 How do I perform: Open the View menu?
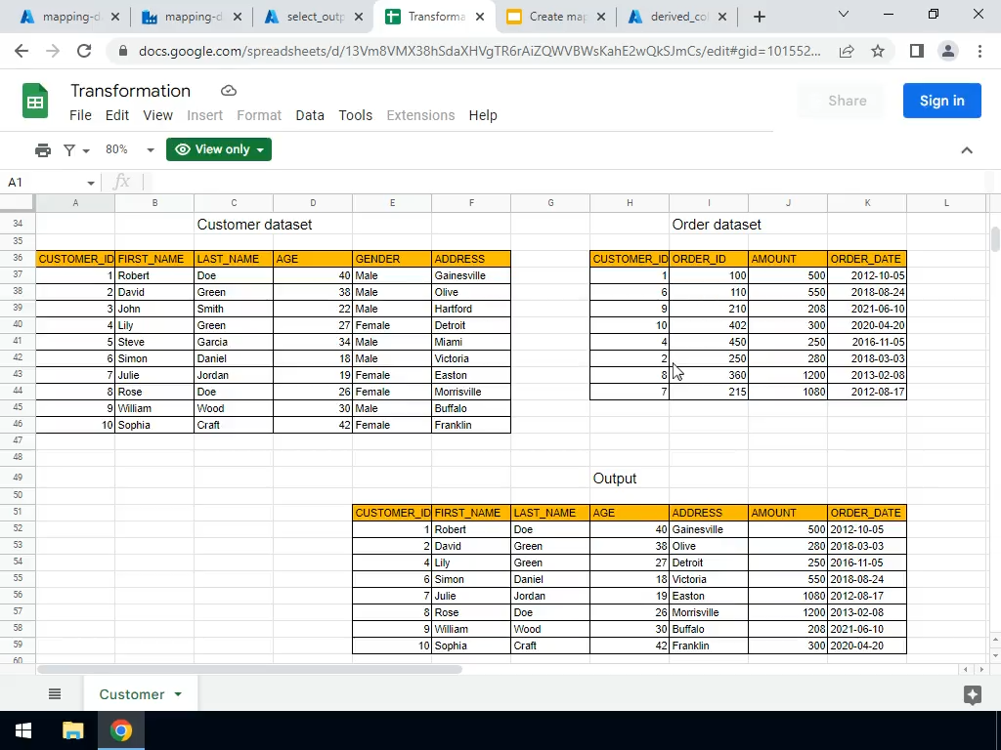pos(157,115)
